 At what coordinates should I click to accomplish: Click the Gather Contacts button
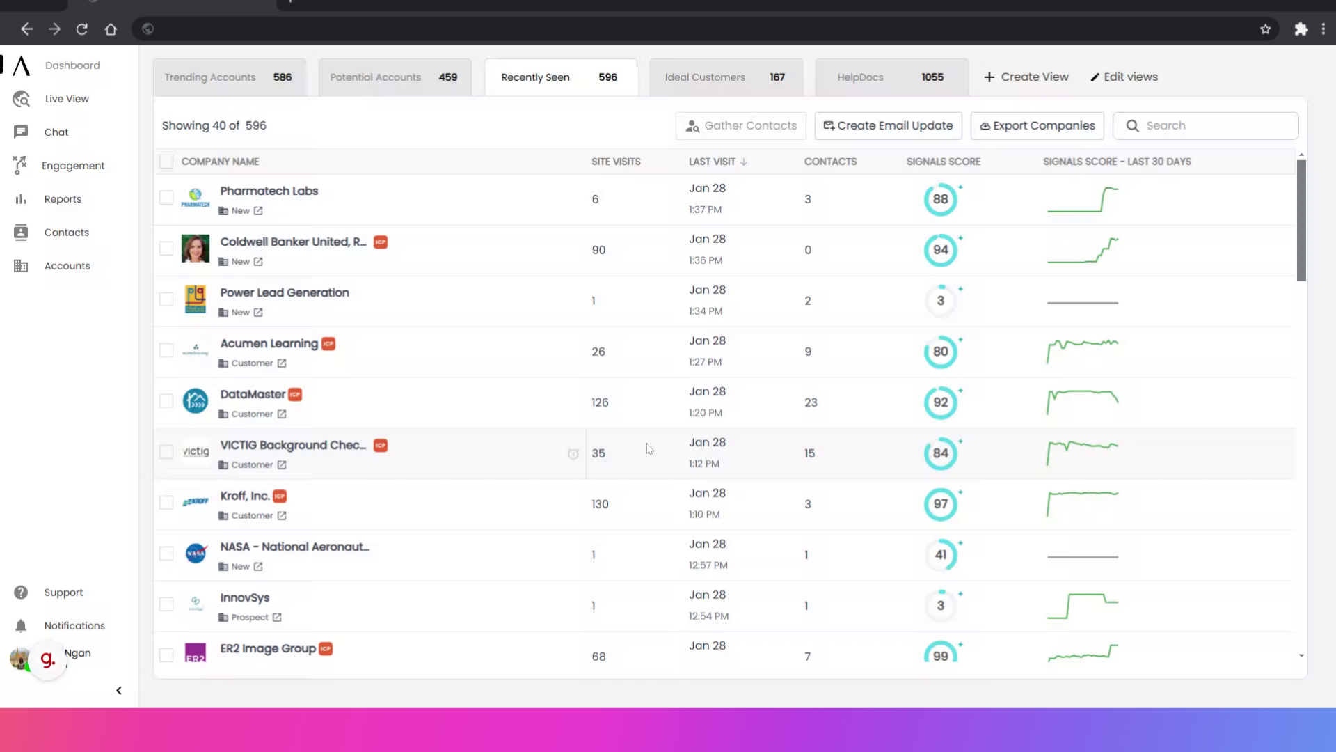point(741,126)
